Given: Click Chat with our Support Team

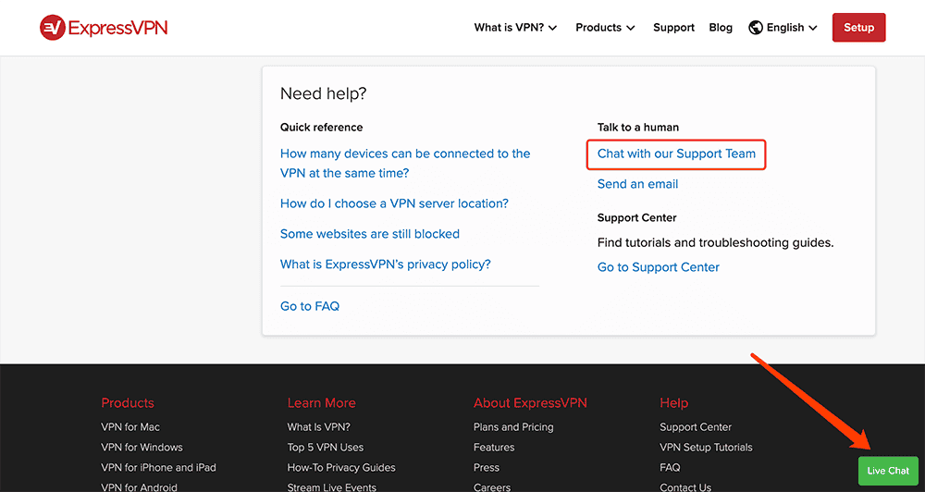Looking at the screenshot, I should 676,154.
